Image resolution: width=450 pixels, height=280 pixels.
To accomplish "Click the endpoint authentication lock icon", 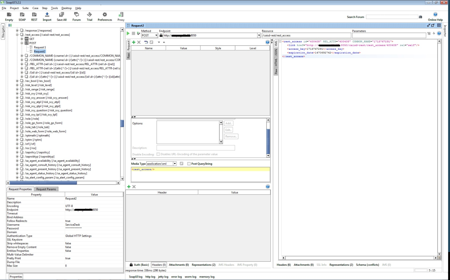I will [x=161, y=35].
